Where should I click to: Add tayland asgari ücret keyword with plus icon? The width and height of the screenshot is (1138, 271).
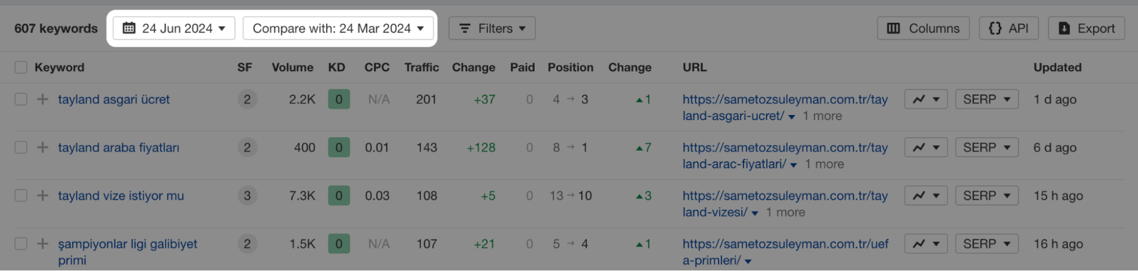(43, 99)
